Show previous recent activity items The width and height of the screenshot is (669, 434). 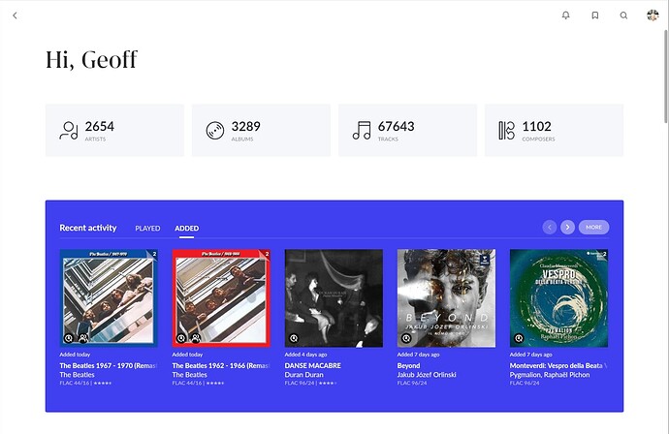pos(550,228)
